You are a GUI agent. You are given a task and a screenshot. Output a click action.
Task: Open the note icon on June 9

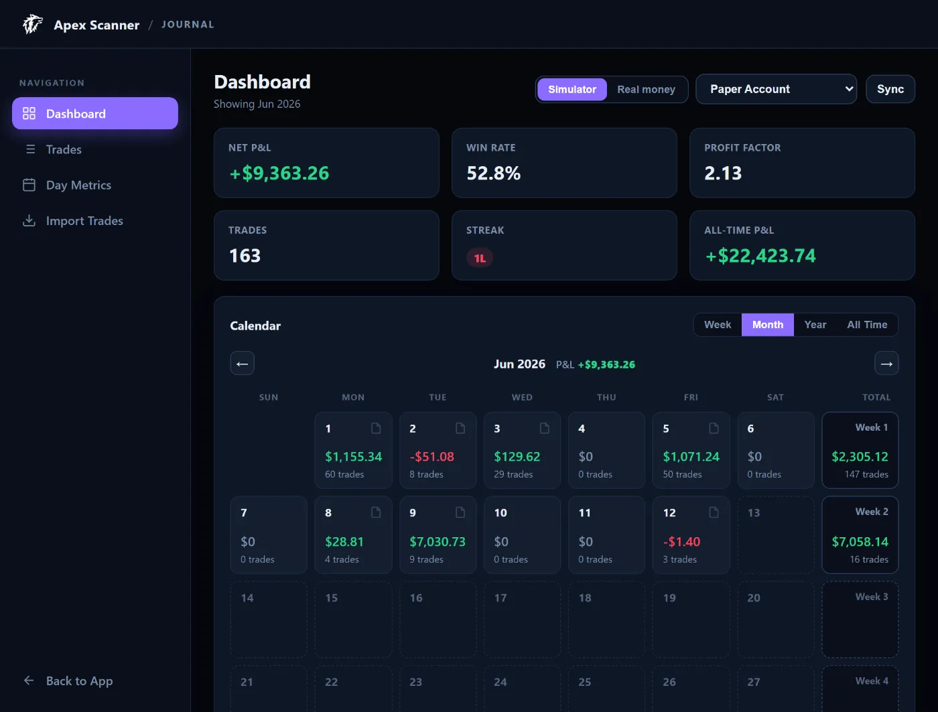pyautogui.click(x=460, y=512)
